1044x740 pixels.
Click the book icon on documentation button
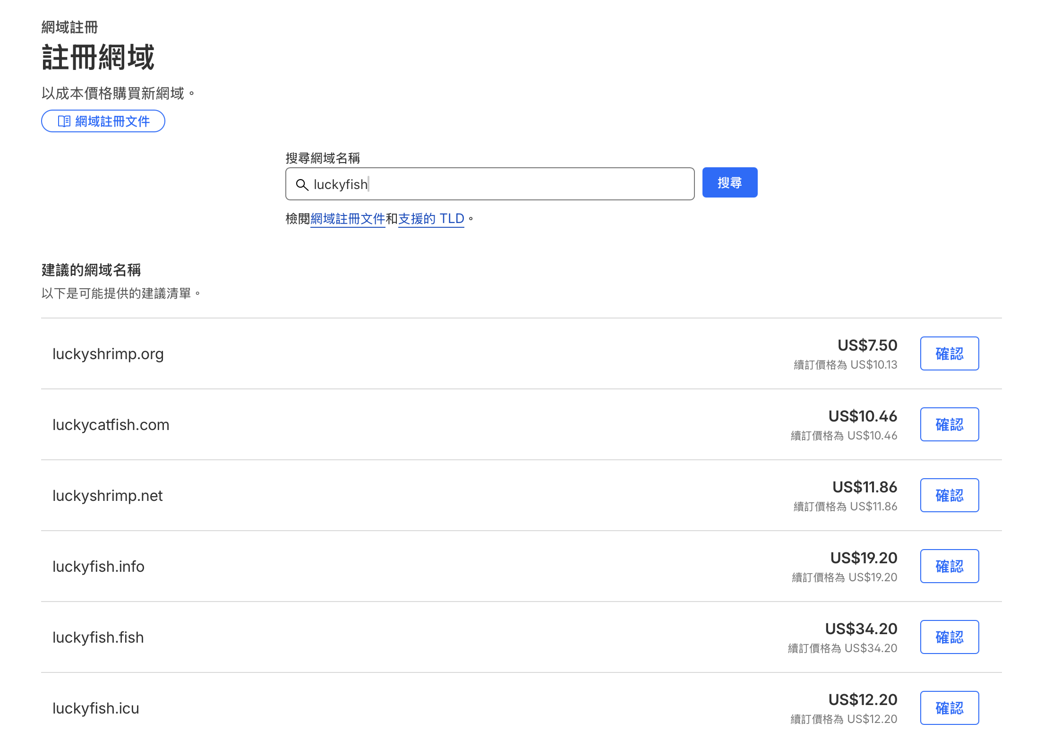pos(64,121)
